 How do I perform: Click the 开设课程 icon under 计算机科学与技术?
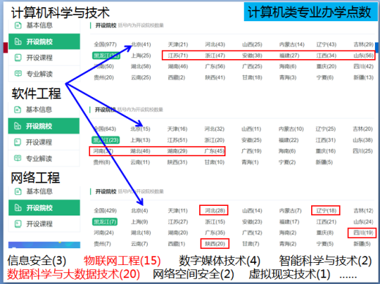point(18,58)
